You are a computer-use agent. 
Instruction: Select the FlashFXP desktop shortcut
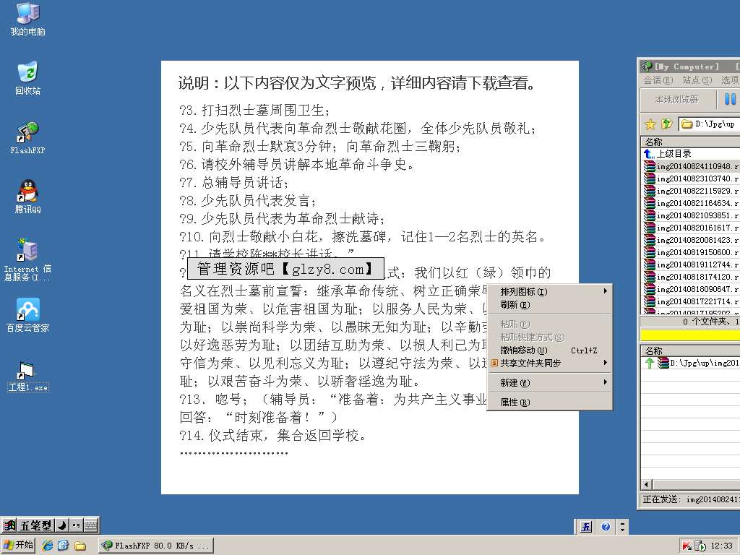click(x=28, y=137)
